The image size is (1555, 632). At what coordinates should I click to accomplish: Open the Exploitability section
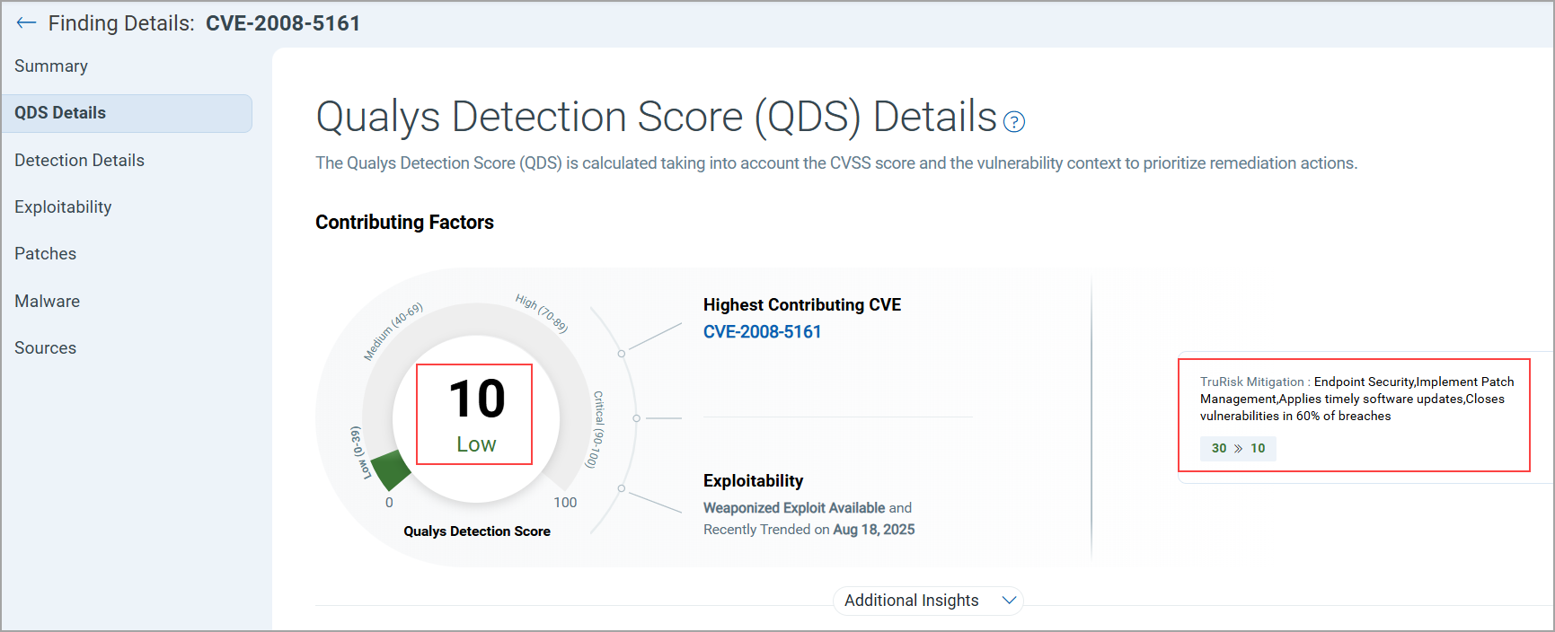[x=63, y=207]
